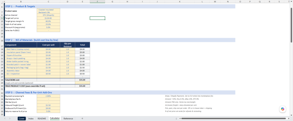Click 'Qty per finished' header cell
The width and height of the screenshot is (293, 121).
pos(68,45)
